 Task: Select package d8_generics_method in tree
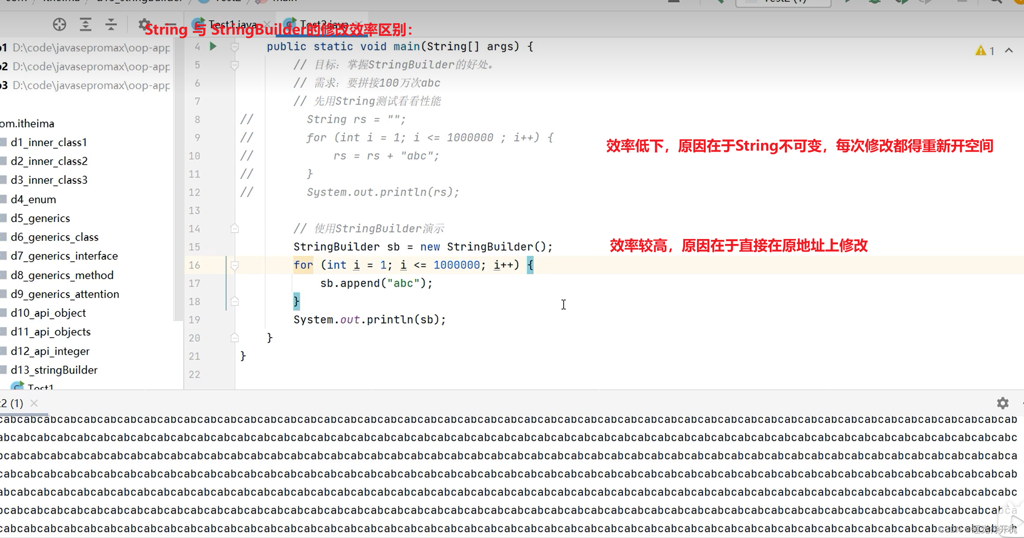pyautogui.click(x=62, y=275)
